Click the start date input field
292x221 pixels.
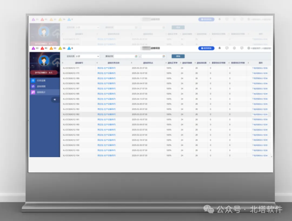(x=126, y=56)
